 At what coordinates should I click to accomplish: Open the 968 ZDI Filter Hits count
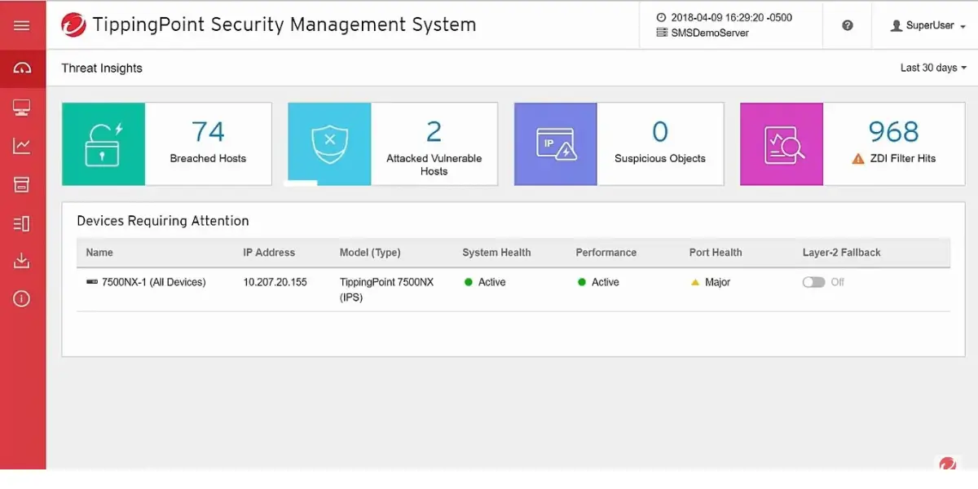893,131
